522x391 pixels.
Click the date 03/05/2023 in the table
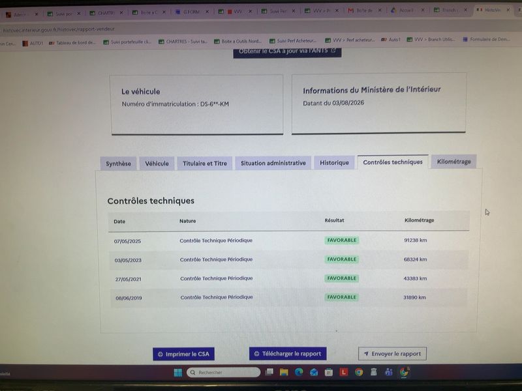(128, 260)
